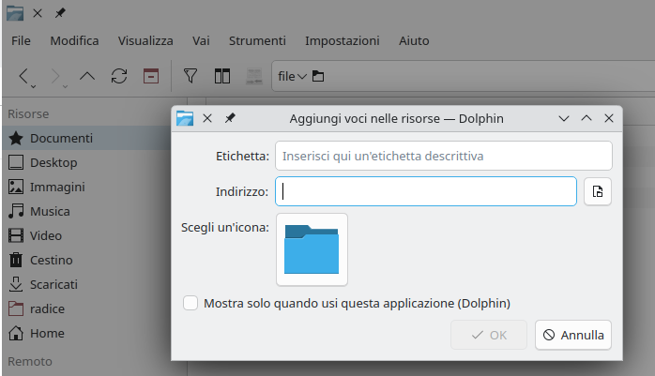Click the Reload icon in toolbar

(x=119, y=76)
